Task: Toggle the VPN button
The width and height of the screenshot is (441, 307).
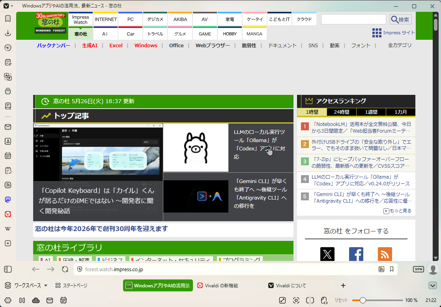Action: (419, 269)
